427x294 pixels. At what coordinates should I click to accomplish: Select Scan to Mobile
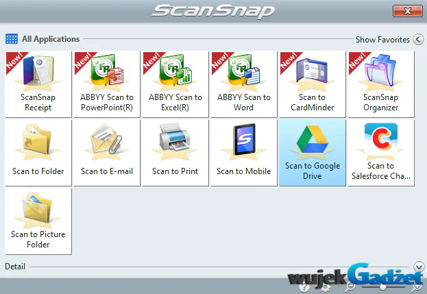(x=244, y=153)
